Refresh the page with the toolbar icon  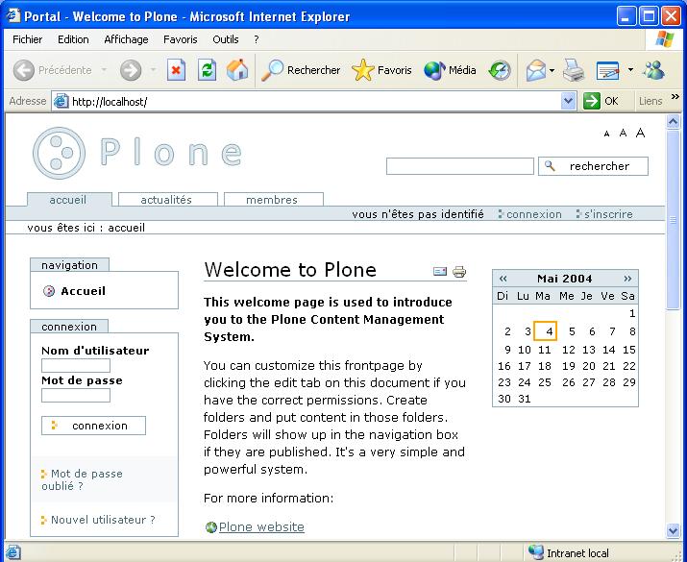point(207,70)
